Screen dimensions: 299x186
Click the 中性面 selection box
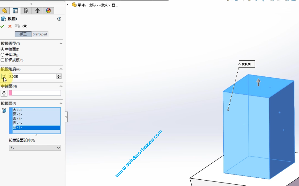36,93
